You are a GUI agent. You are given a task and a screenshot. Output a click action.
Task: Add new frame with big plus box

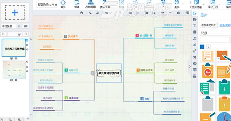pyautogui.click(x=15, y=12)
